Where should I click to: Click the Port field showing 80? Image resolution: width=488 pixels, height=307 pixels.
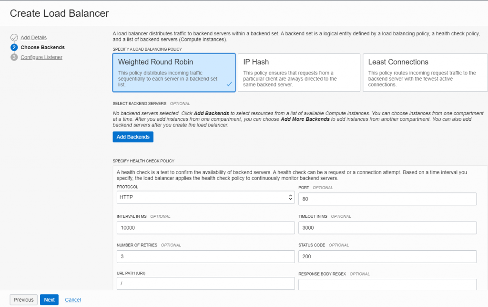click(387, 199)
